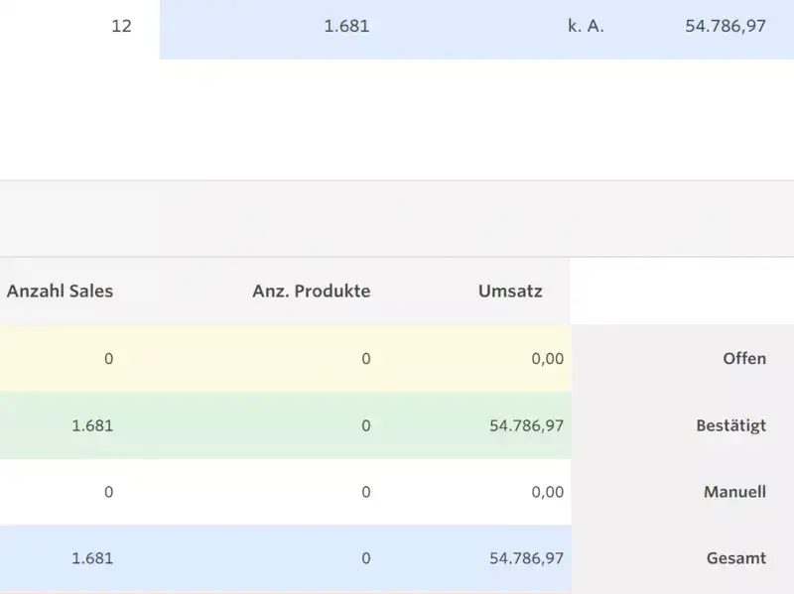Click the Manuell row label

(x=734, y=492)
